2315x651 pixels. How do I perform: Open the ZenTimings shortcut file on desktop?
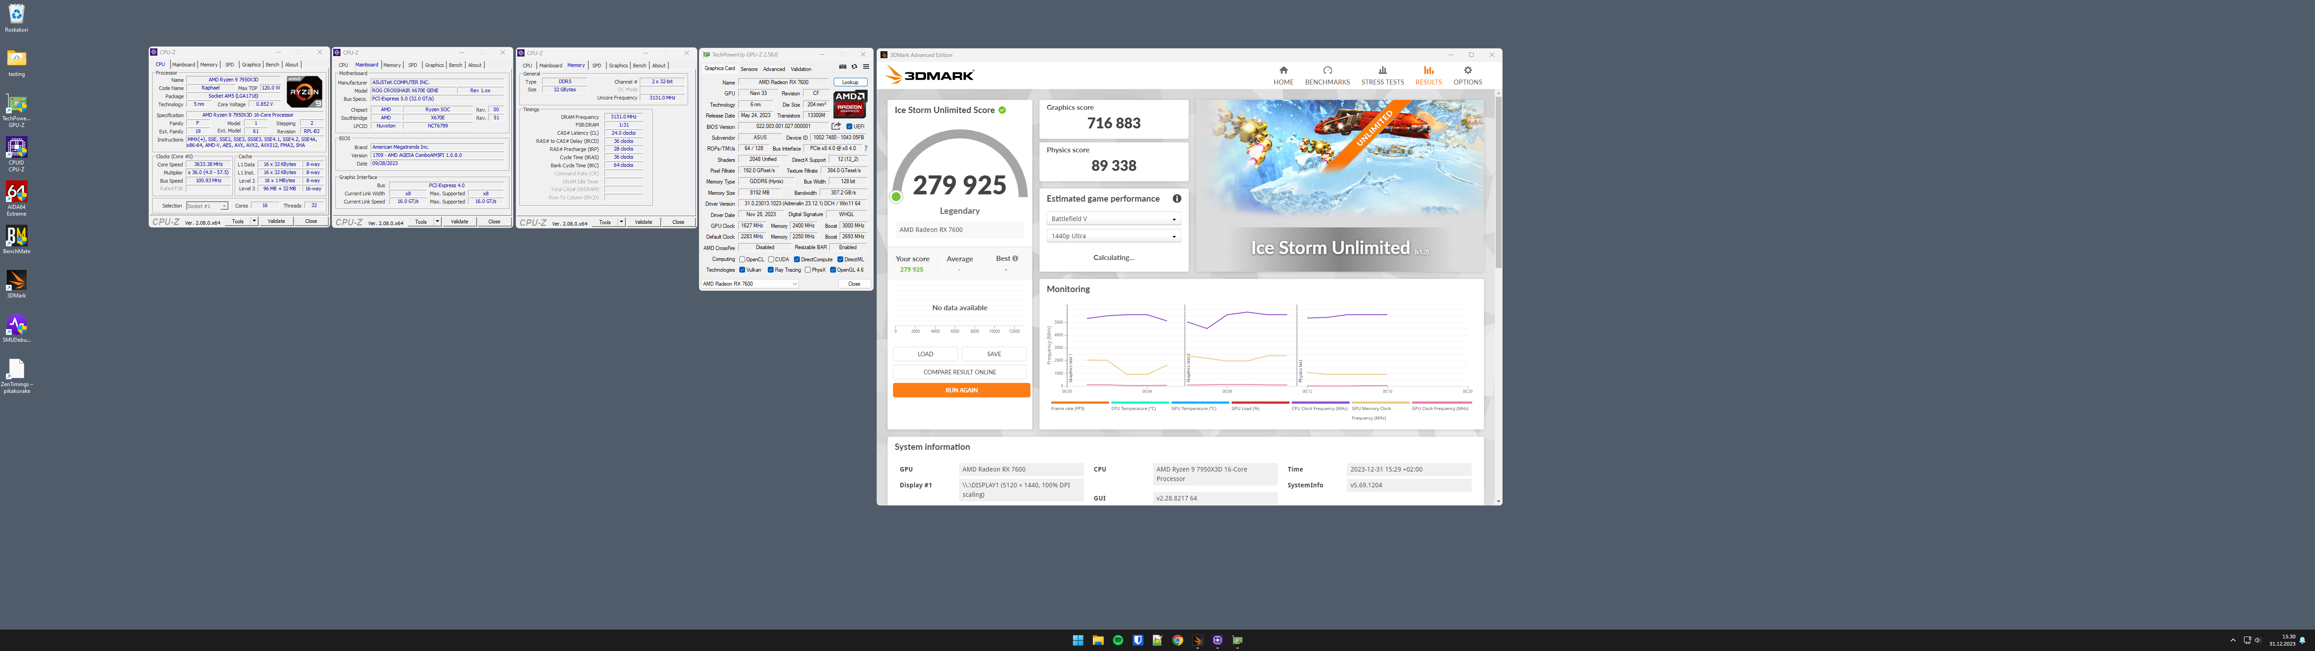(16, 376)
